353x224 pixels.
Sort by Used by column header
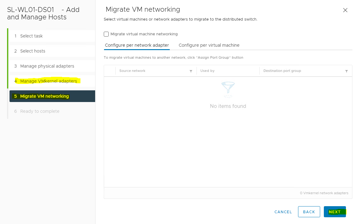point(207,71)
